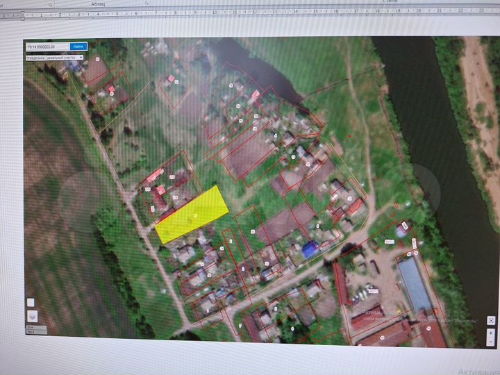
Task: Click the Найти search button
Action: [78, 47]
